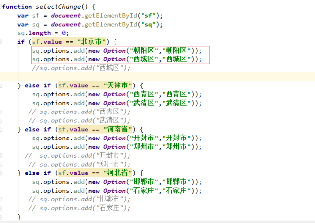Click the "河南省" string in else if
315x223 pixels.
pos(118,129)
